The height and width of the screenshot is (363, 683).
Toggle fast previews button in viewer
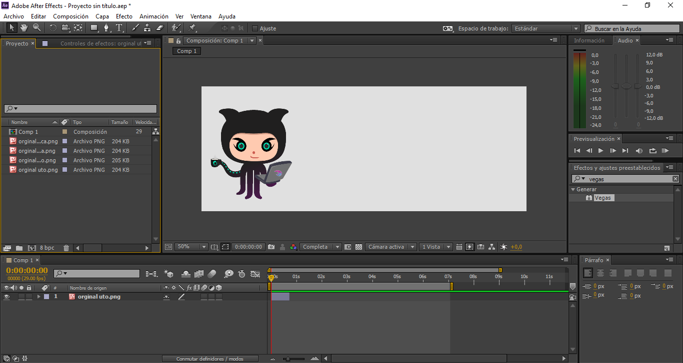pyautogui.click(x=470, y=247)
